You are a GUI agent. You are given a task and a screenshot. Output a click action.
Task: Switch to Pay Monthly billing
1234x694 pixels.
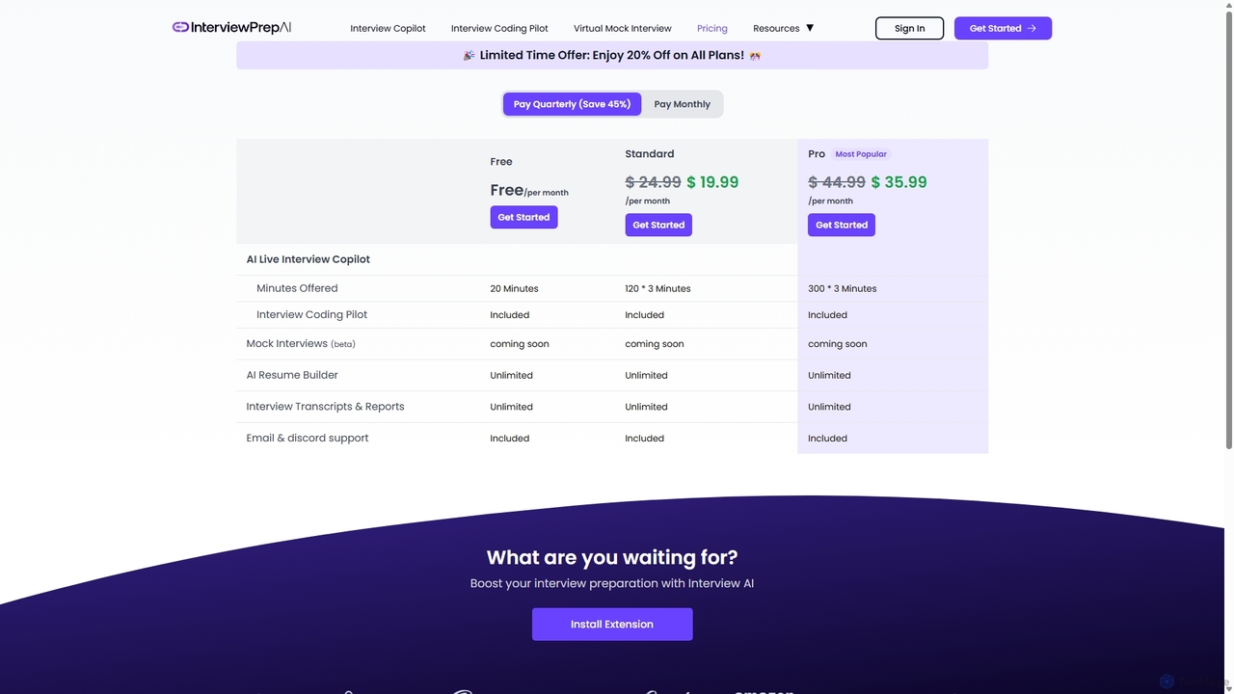[x=682, y=104]
